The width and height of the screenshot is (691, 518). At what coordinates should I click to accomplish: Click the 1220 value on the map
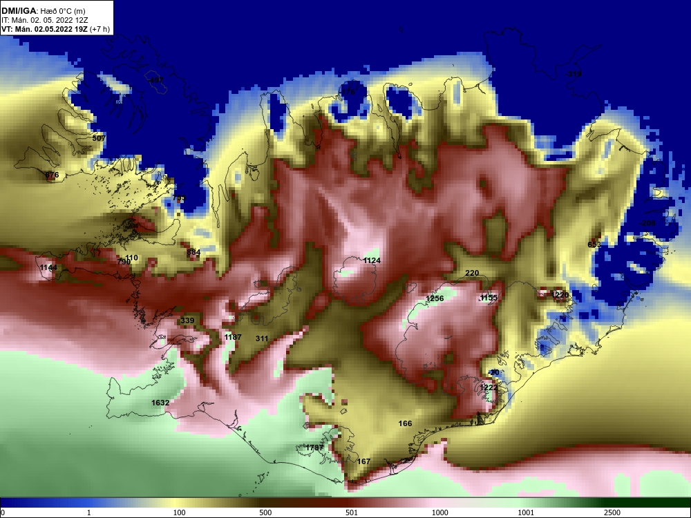point(560,295)
